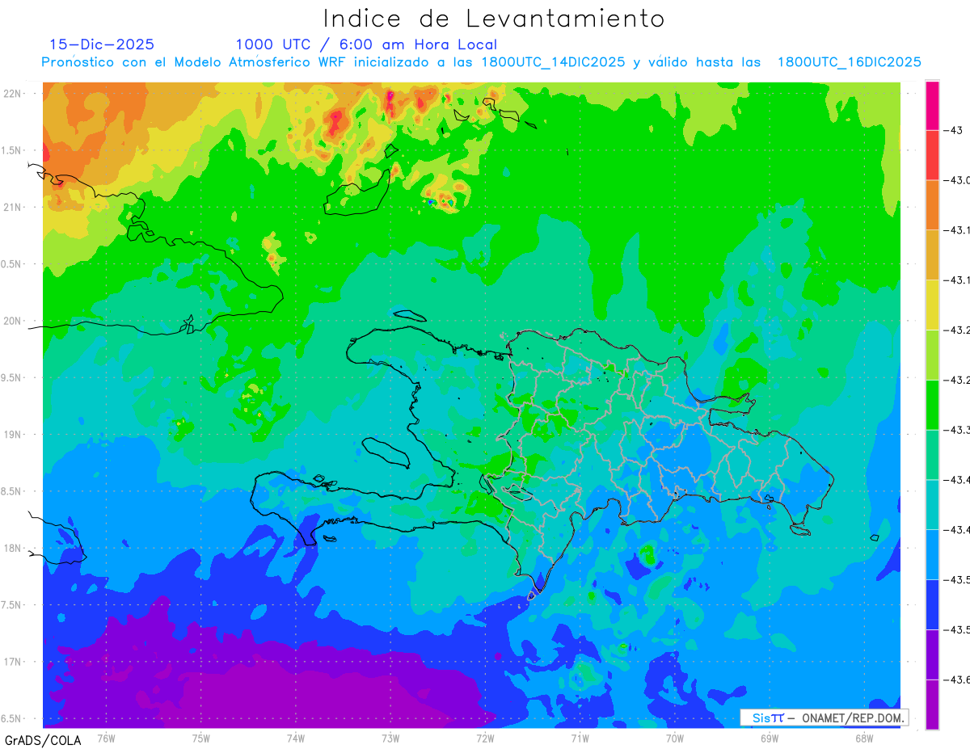Select the '20N' latitude label

(12, 321)
